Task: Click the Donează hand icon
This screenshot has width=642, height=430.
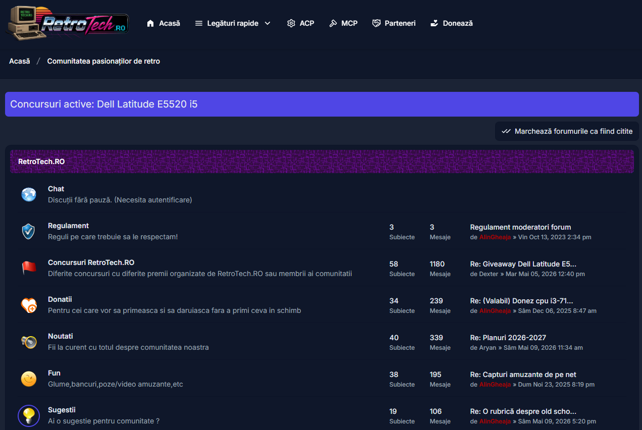Action: (x=434, y=23)
